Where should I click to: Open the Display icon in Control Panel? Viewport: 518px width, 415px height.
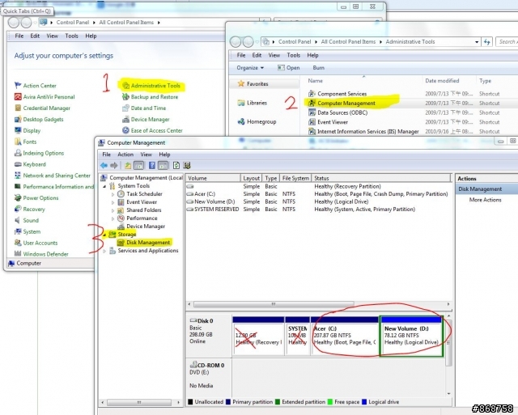(18, 130)
